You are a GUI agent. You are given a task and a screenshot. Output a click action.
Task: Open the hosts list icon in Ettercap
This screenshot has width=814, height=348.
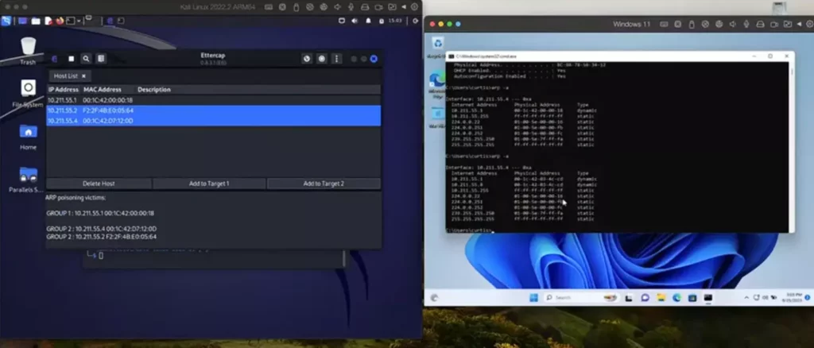(x=101, y=59)
